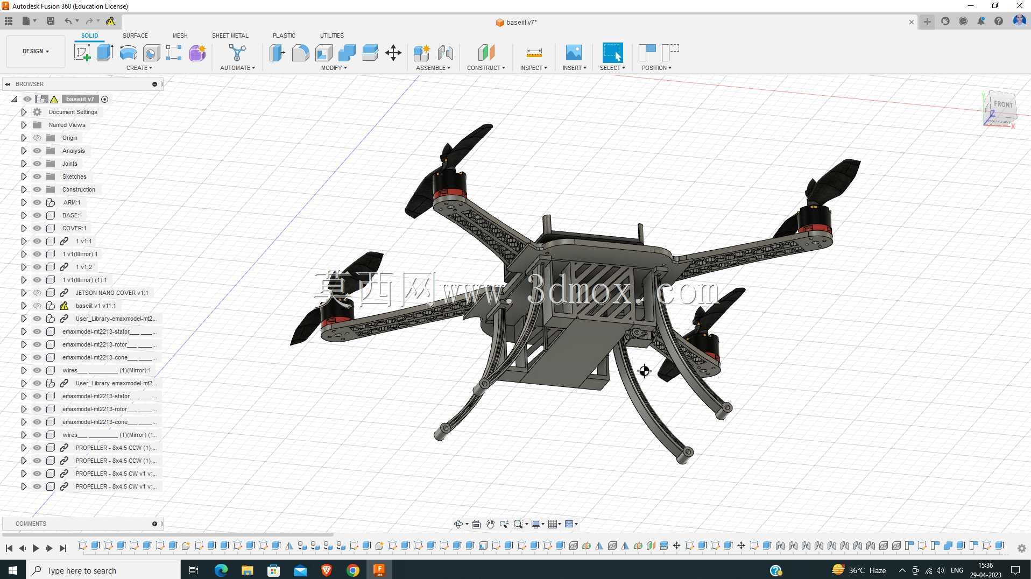Toggle visibility of Joints folder
This screenshot has width=1031, height=579.
[x=37, y=164]
